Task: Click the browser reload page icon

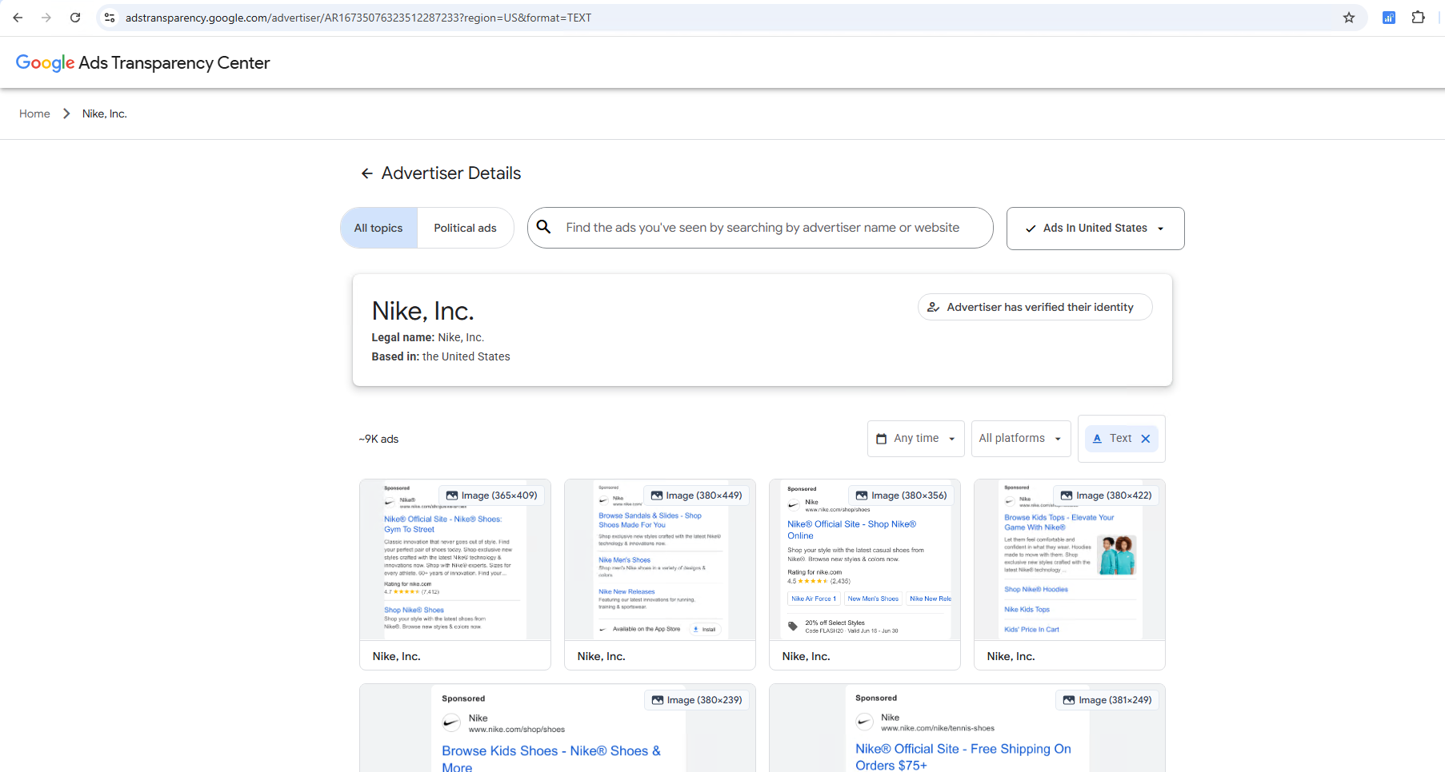Action: [75, 17]
